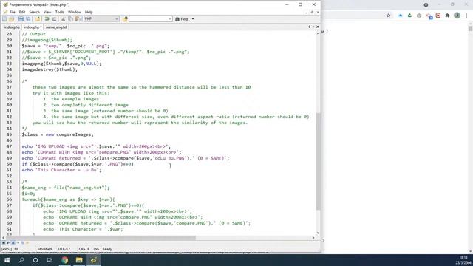This screenshot has height=266, width=473.
Task: Open the Tools menu
Action: pos(59,12)
